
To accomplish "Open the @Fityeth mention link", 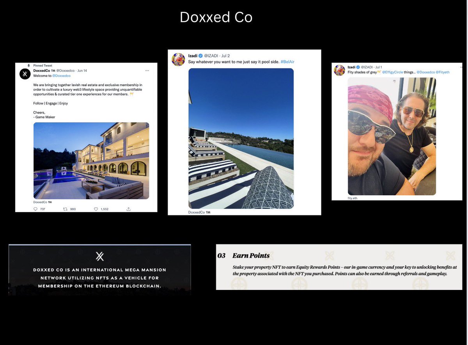I will 443,72.
